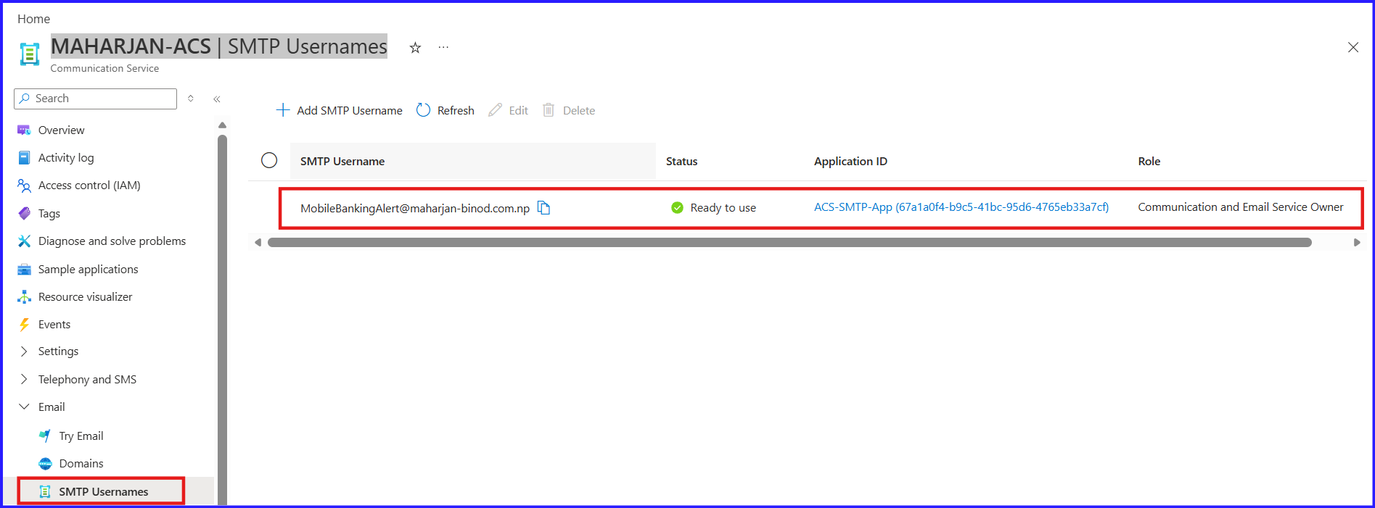1375x508 pixels.
Task: Go to Home breadcrumb
Action: (33, 19)
